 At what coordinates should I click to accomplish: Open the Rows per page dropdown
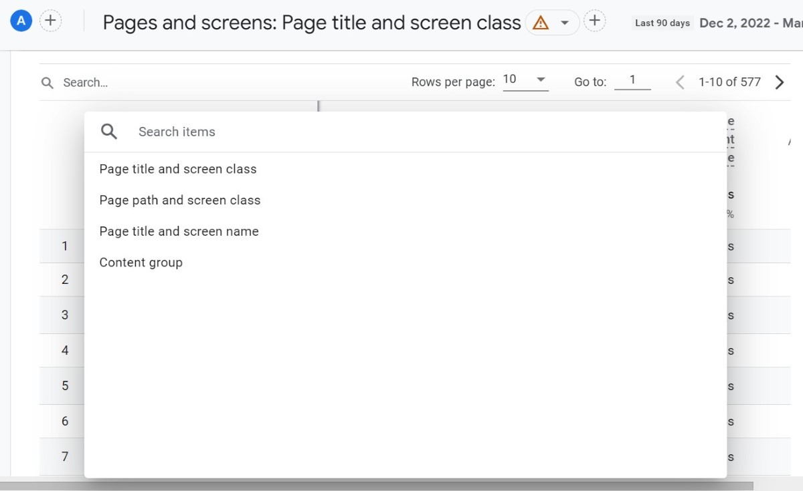pos(525,80)
